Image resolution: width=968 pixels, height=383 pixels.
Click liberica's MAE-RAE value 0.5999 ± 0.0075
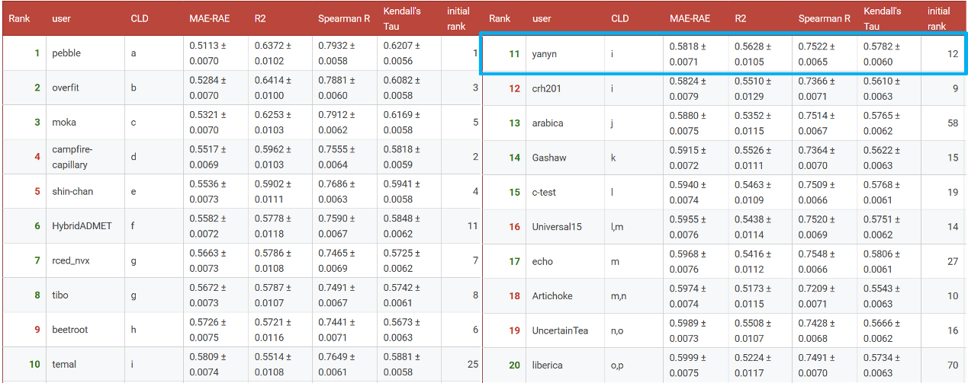click(x=688, y=365)
